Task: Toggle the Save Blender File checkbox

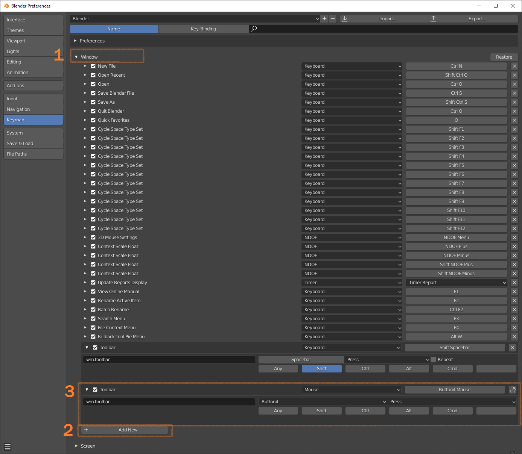Action: [93, 93]
